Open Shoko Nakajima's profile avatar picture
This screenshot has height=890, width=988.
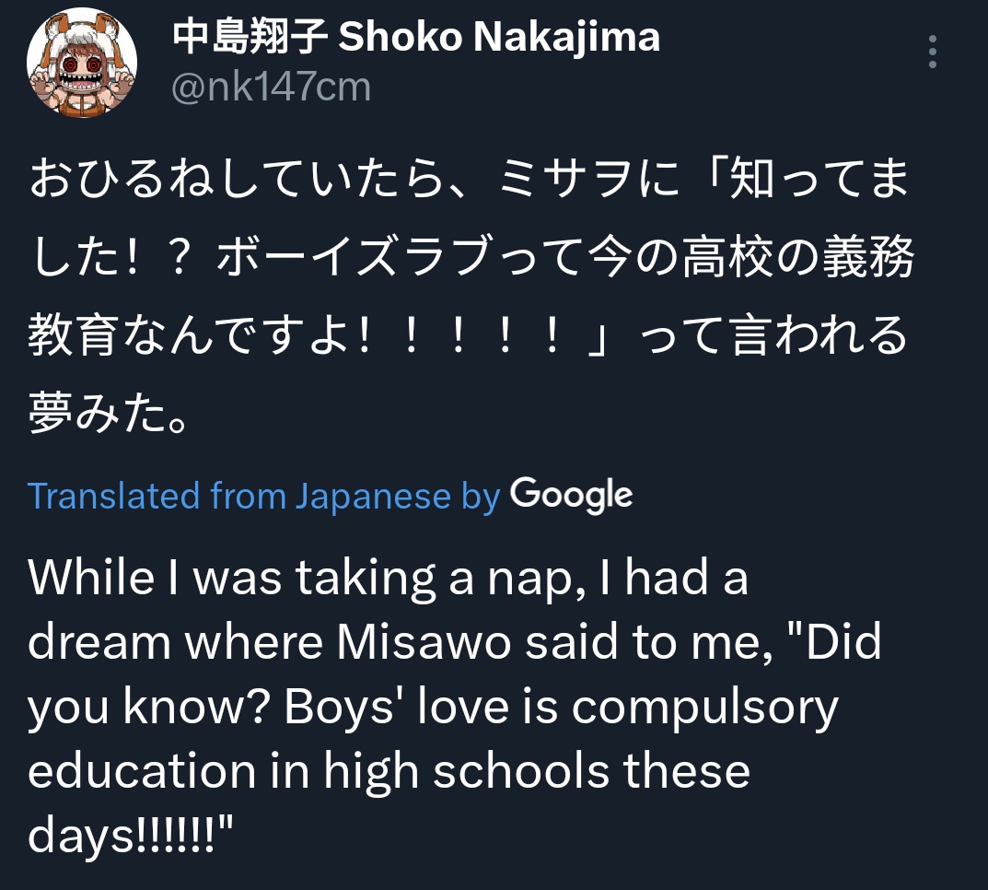point(82,63)
